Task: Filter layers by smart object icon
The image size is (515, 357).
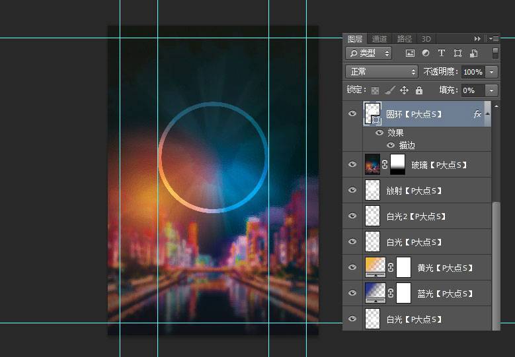Action: click(473, 53)
